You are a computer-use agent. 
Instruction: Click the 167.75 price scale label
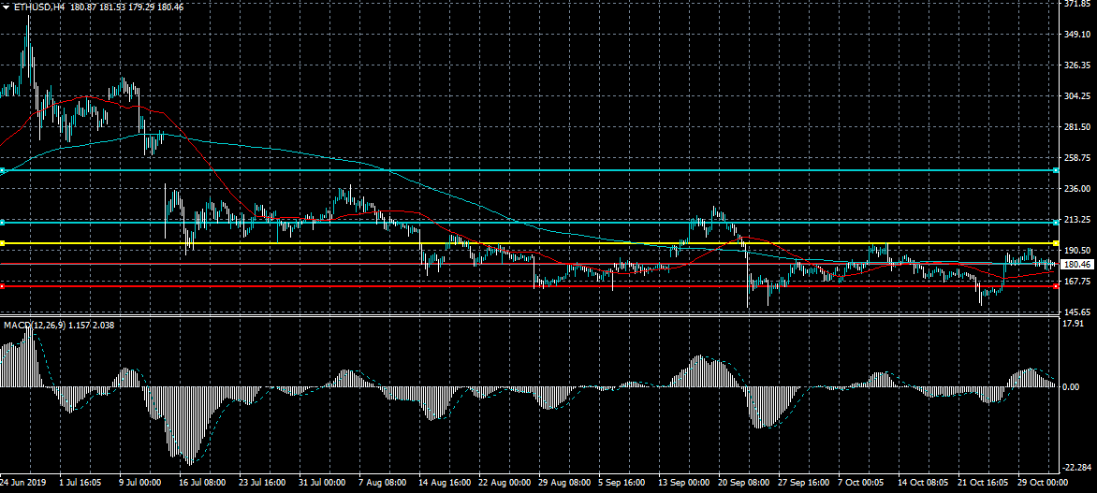point(1076,282)
